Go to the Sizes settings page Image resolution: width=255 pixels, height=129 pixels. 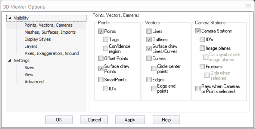click(x=30, y=67)
